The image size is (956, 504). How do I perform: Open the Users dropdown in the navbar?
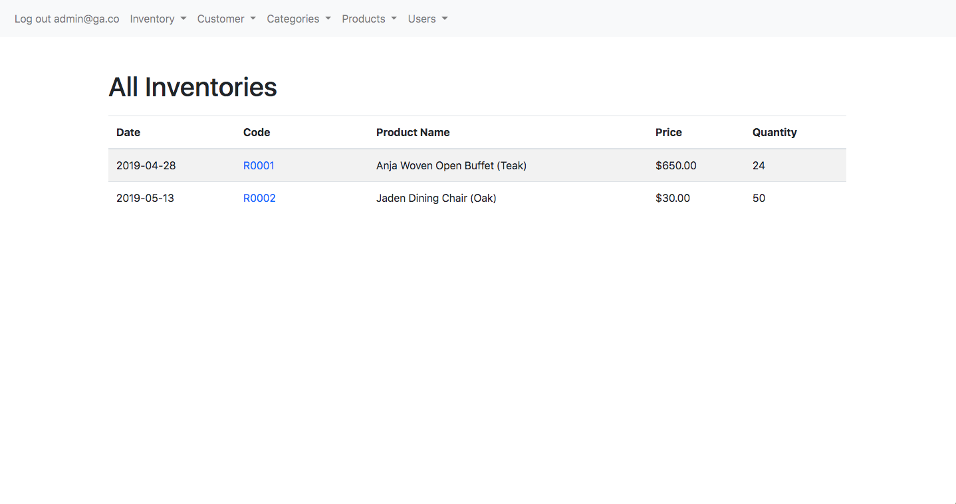point(445,19)
